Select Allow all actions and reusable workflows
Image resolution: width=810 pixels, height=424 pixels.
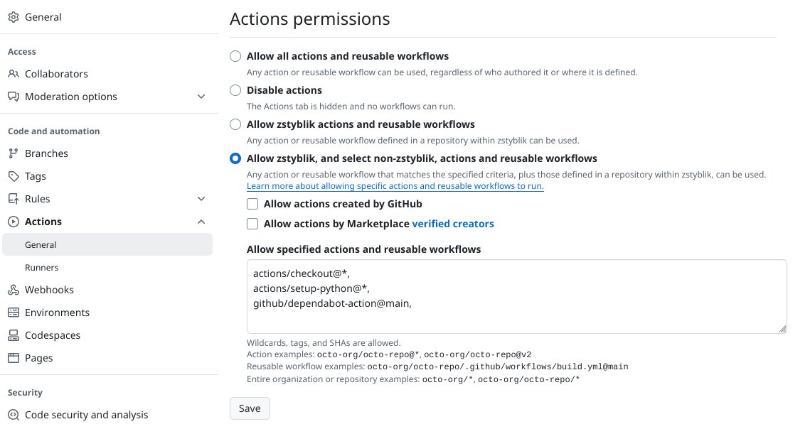click(x=235, y=56)
